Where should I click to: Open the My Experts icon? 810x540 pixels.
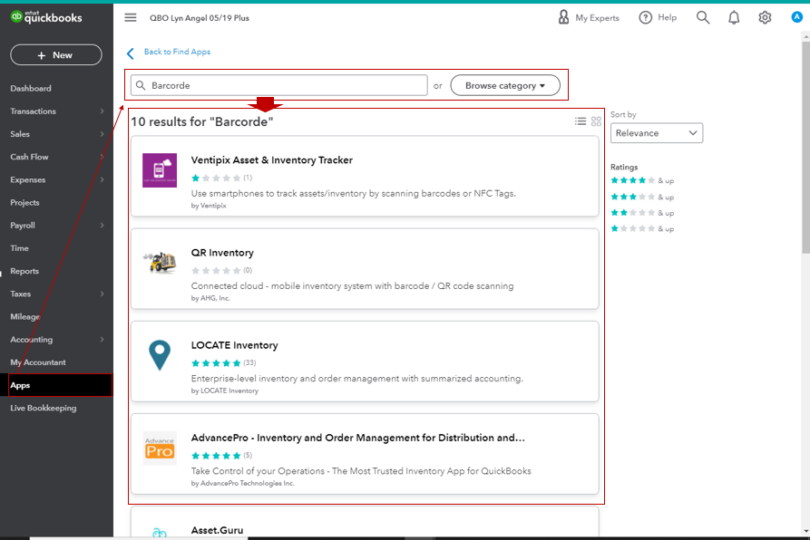(x=563, y=17)
